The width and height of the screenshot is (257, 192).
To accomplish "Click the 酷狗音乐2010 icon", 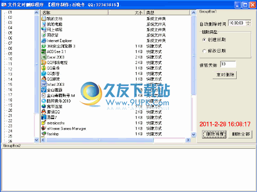I will coord(44,101).
